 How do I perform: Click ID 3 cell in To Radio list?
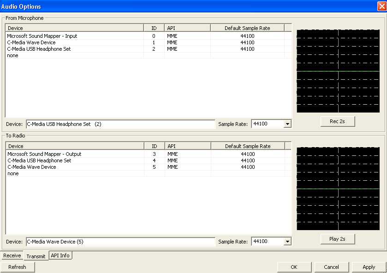154,154
